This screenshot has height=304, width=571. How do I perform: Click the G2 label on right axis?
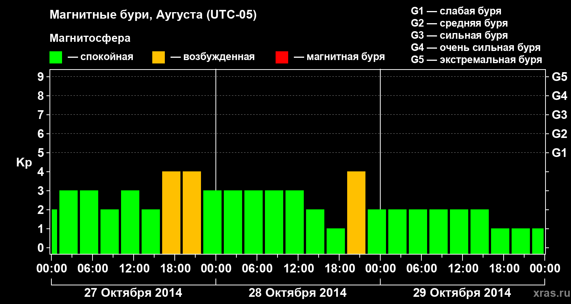559,134
